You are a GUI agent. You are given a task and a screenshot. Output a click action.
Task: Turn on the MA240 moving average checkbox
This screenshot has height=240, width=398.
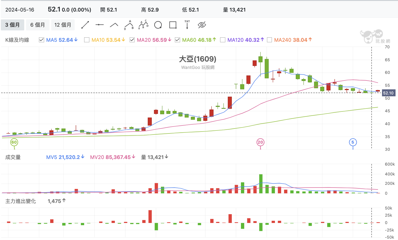(269, 40)
